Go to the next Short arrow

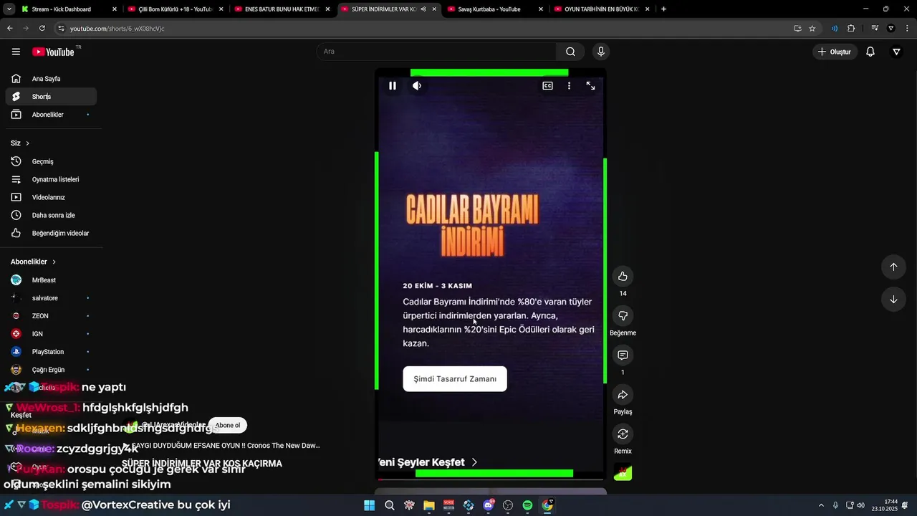point(893,300)
